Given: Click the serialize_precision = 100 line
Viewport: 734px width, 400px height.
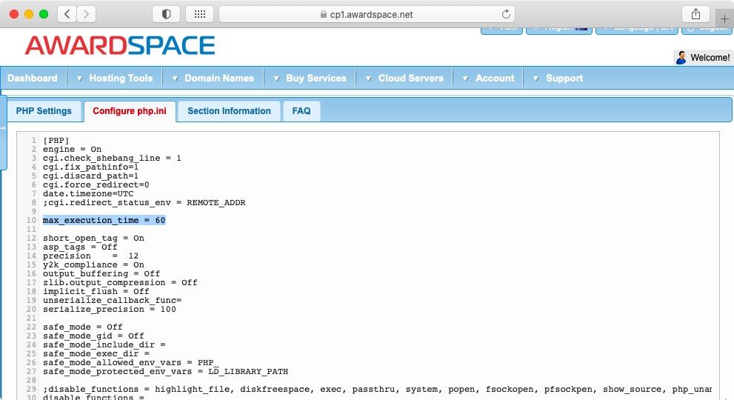Looking at the screenshot, I should [x=109, y=310].
